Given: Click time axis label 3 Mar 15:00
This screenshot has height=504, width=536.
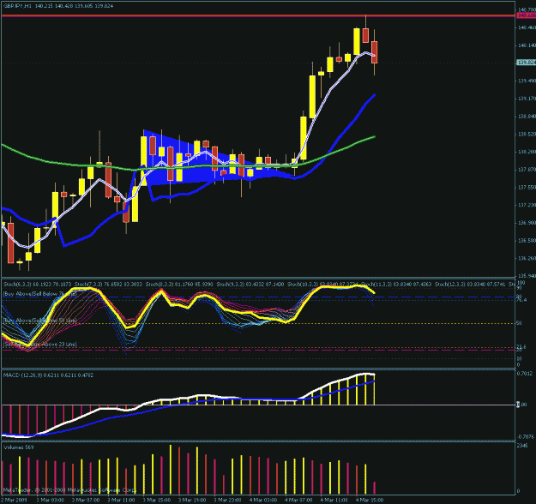Looking at the screenshot, I should [157, 500].
